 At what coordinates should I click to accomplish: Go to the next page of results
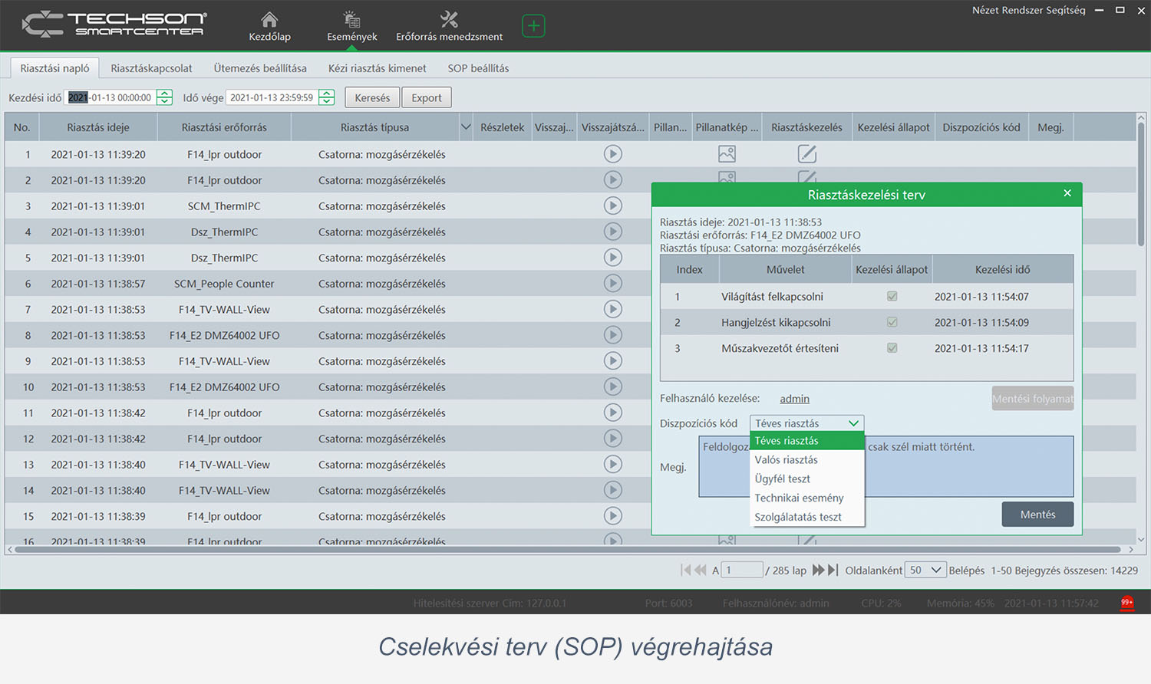(818, 570)
